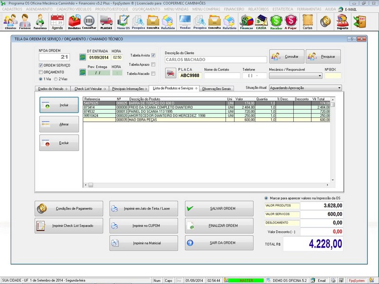Open the FINANCEIRO menu
Screen dimensions: 379x284
[234, 9]
